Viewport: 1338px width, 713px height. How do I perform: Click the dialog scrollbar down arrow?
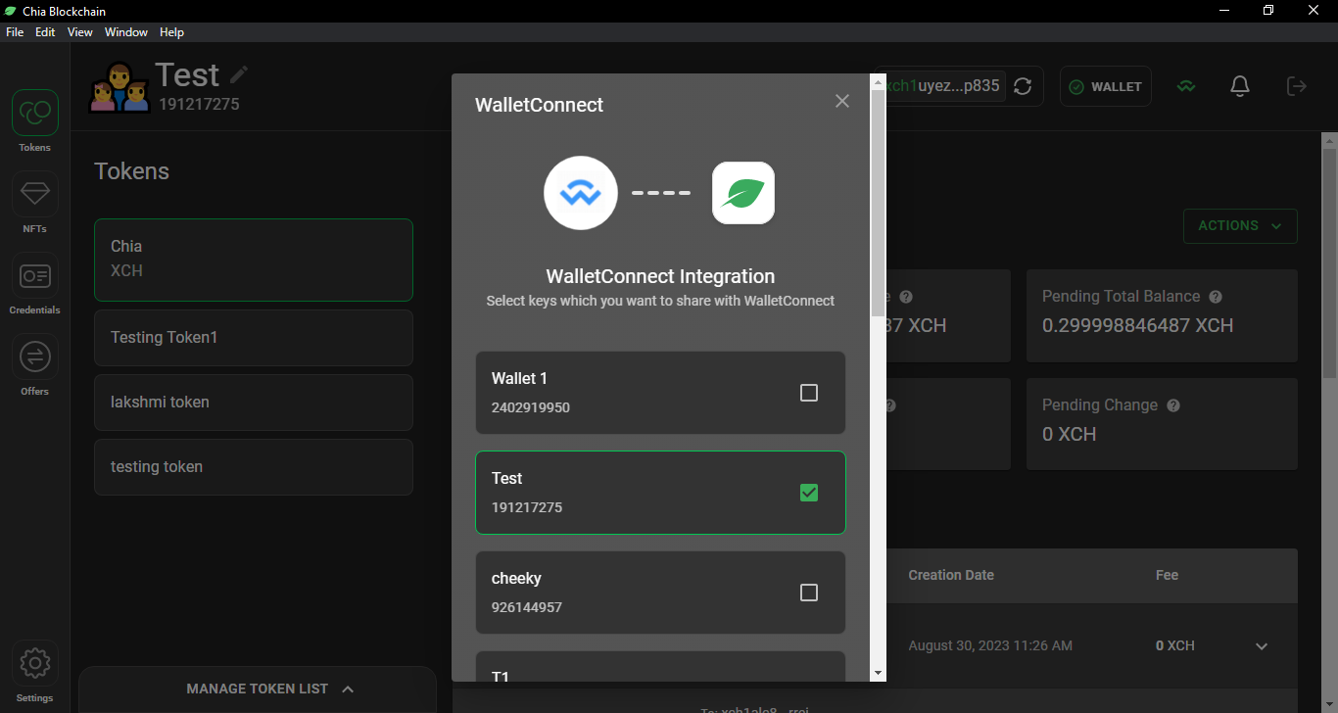pyautogui.click(x=878, y=674)
